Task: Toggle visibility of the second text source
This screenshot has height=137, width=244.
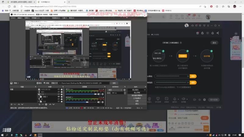Action: coord(59,99)
